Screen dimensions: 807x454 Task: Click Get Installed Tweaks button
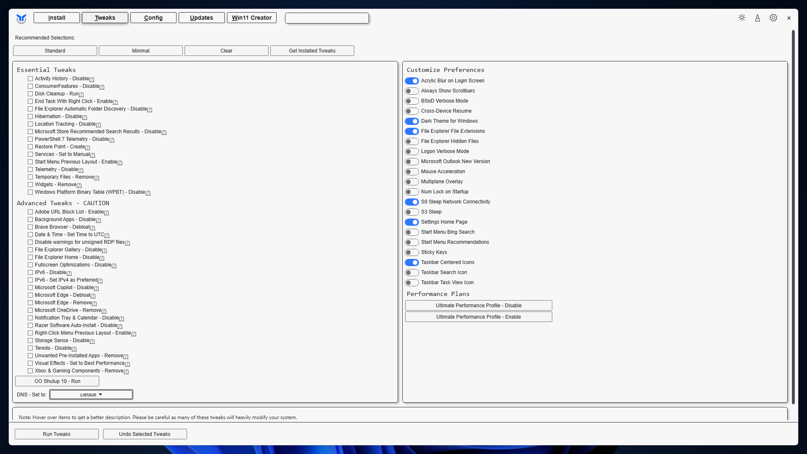[312, 51]
